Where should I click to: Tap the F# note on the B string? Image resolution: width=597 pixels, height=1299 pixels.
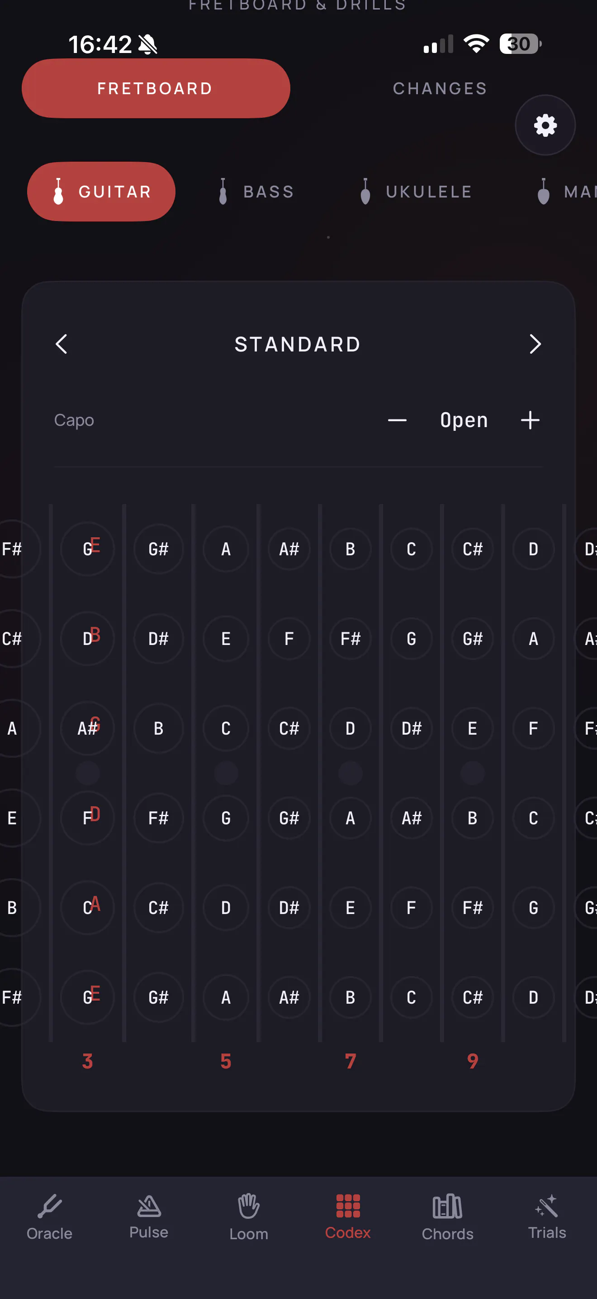pos(351,639)
